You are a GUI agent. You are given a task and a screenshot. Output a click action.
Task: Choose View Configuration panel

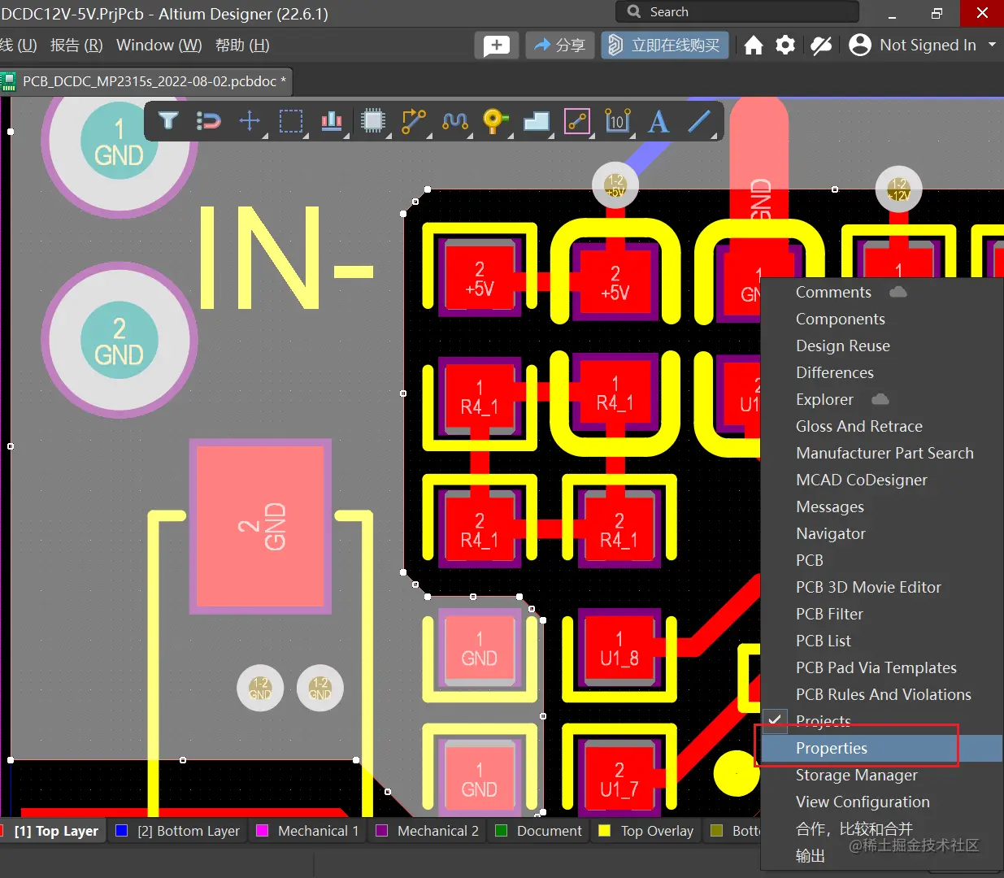coord(882,802)
